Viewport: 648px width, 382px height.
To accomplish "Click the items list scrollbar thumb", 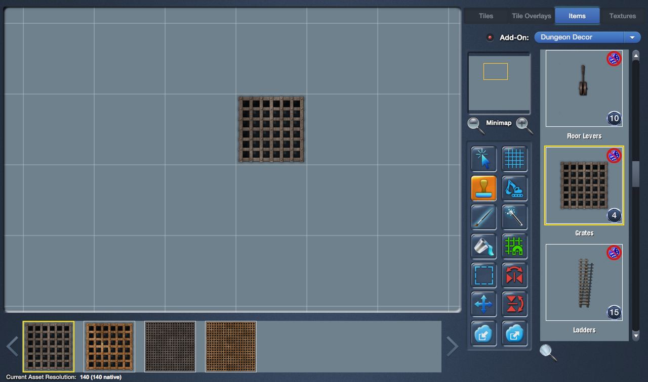I will coord(636,174).
